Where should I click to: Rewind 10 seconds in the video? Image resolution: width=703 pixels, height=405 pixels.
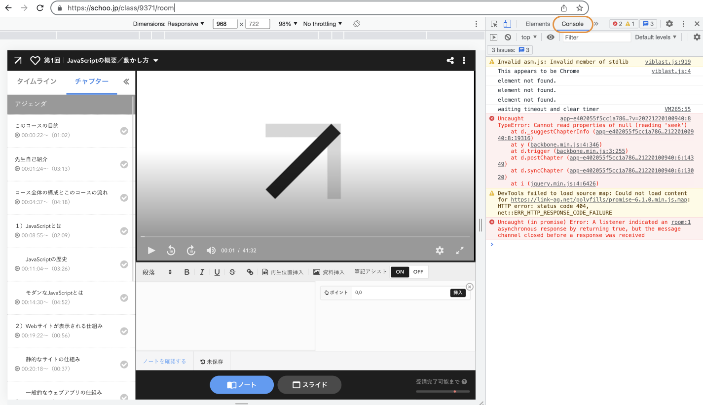(171, 251)
